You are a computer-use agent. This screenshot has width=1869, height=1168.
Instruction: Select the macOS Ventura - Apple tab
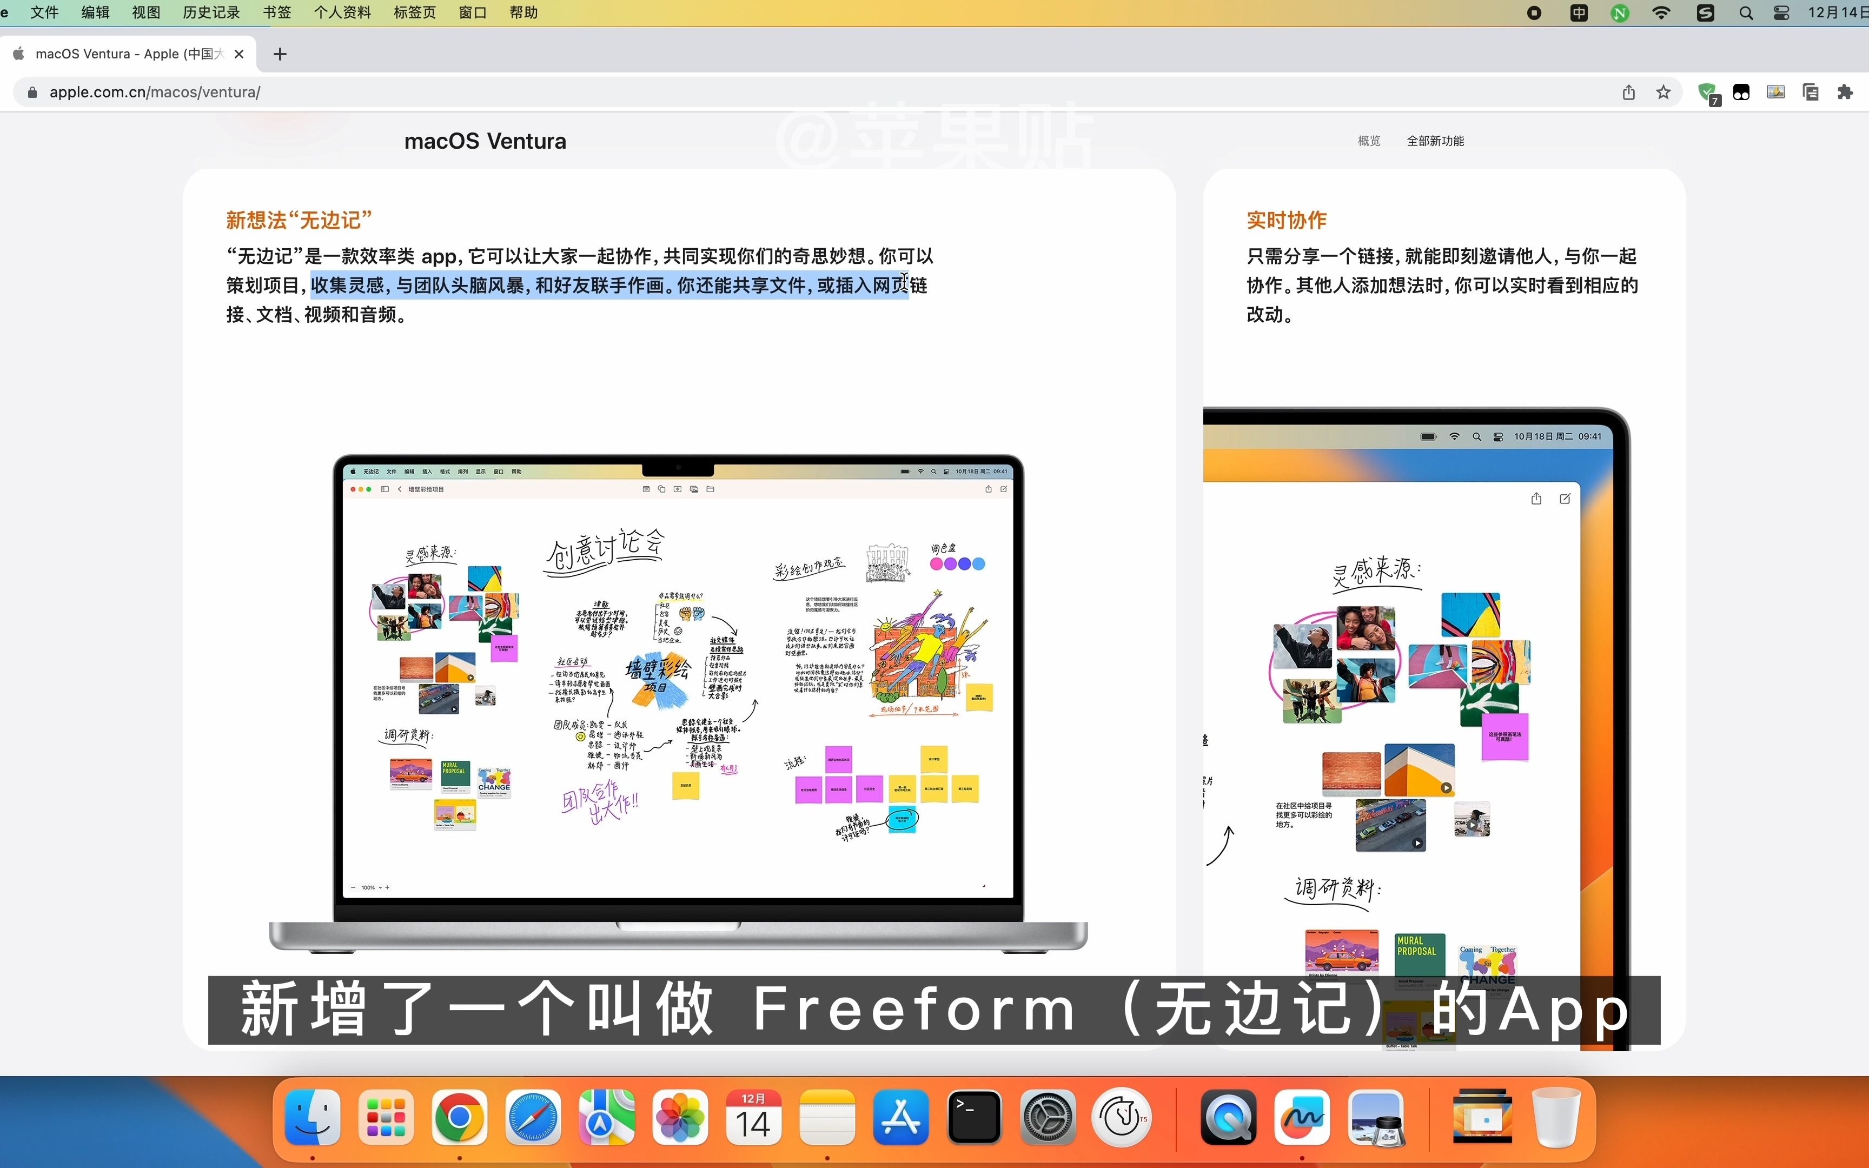[x=128, y=54]
